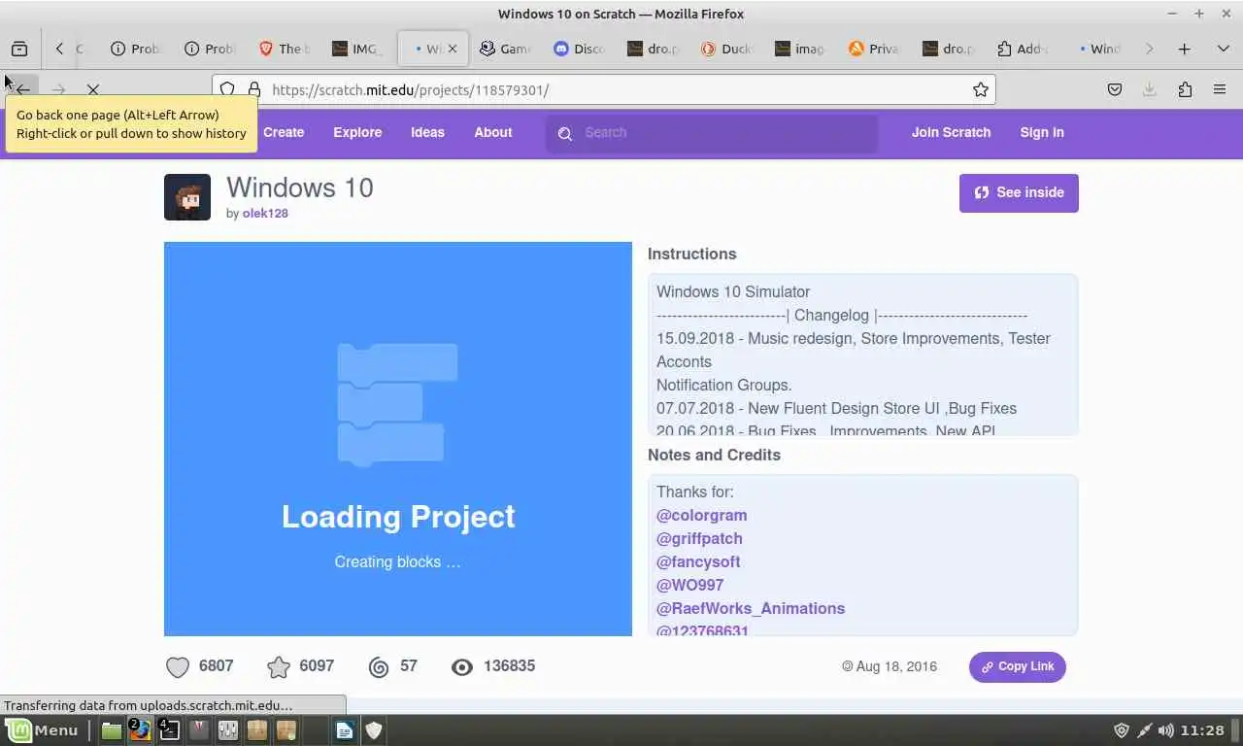Image resolution: width=1243 pixels, height=746 pixels.
Task: Open the Terminal taskbar icon
Action: [x=170, y=730]
